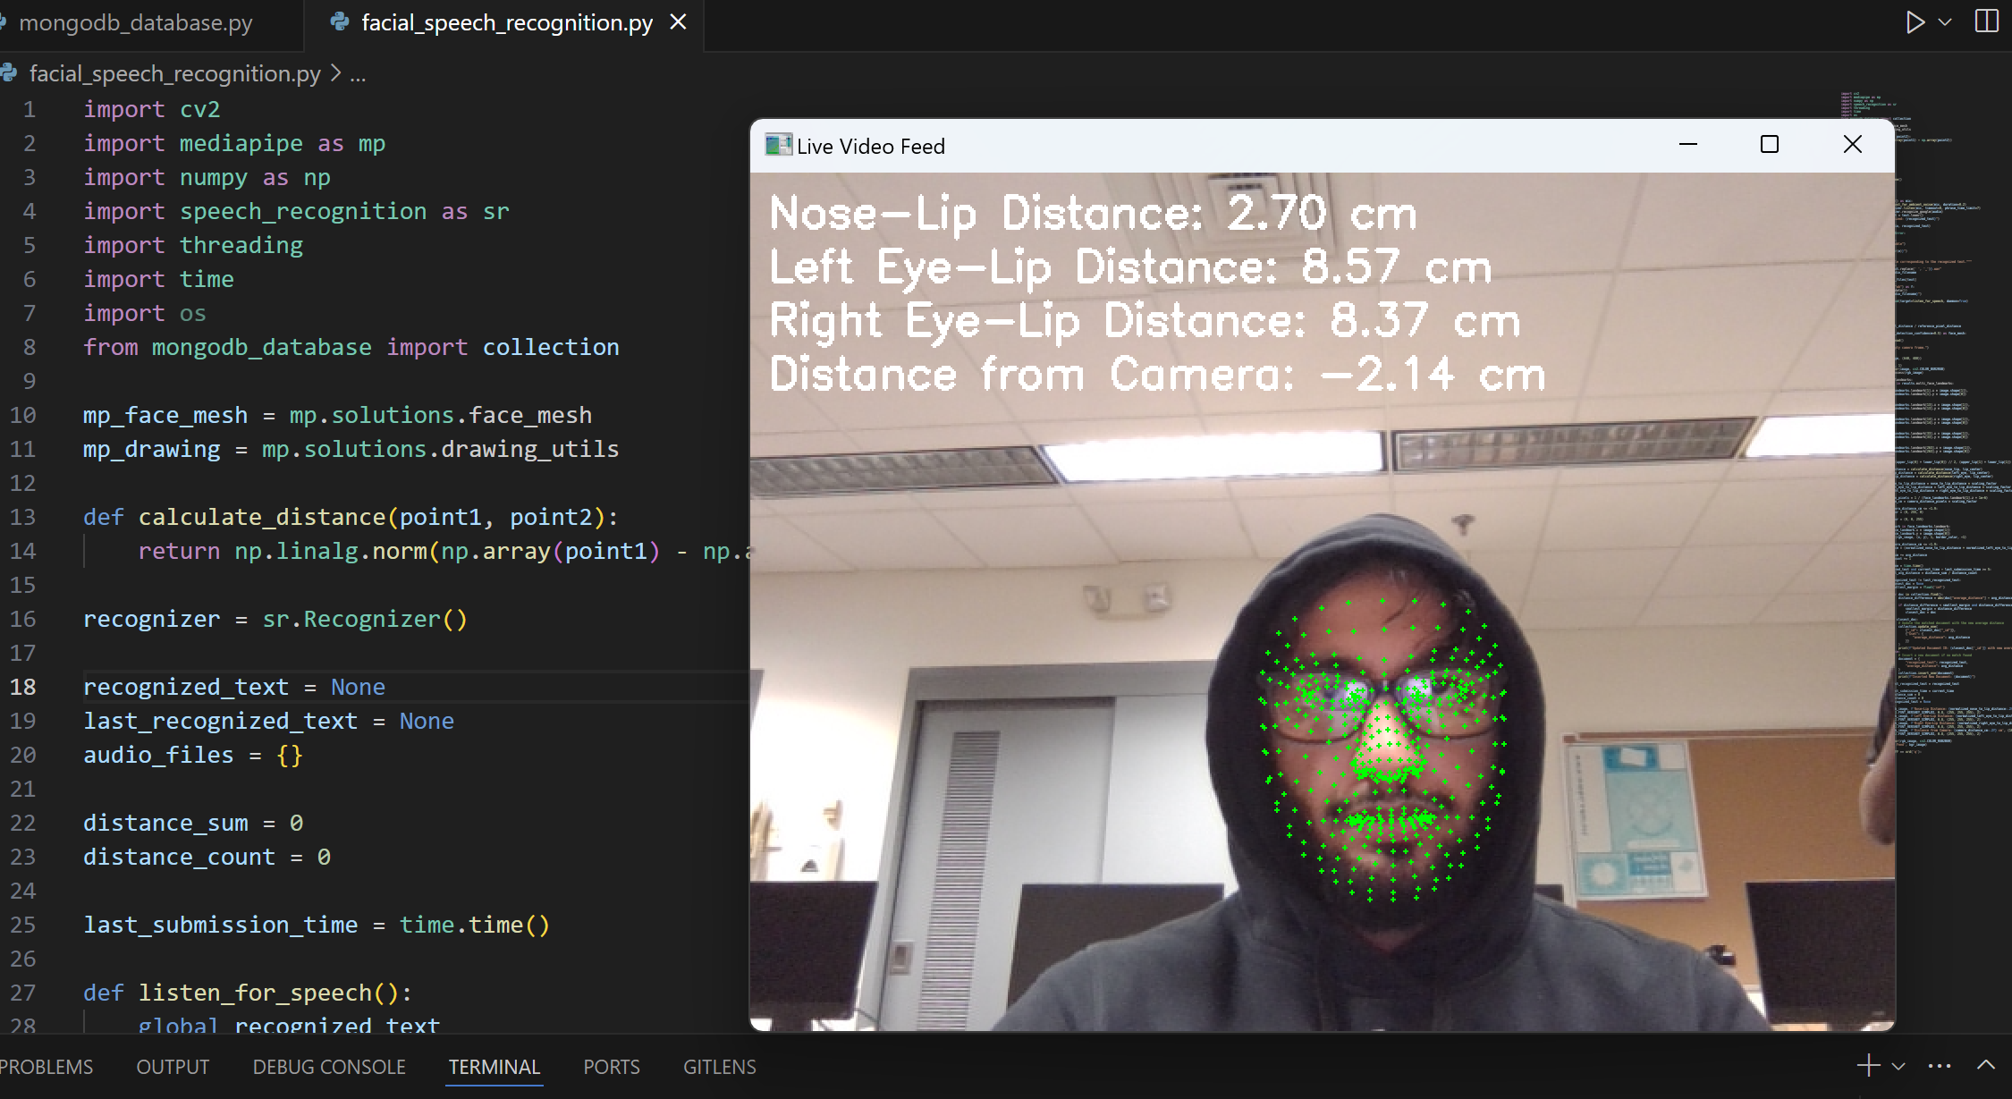Switch to DEBUG CONSOLE tab
2012x1099 pixels.
(x=329, y=1067)
